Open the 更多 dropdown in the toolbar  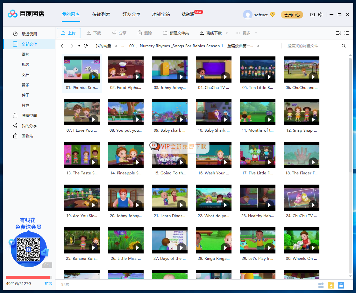click(246, 33)
